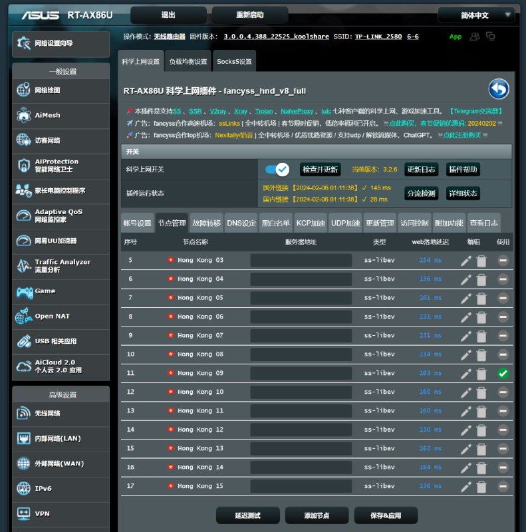Screen dimensions: 526x532
Task: Open the Adaptive QoS gauge icon
Action: click(x=23, y=215)
